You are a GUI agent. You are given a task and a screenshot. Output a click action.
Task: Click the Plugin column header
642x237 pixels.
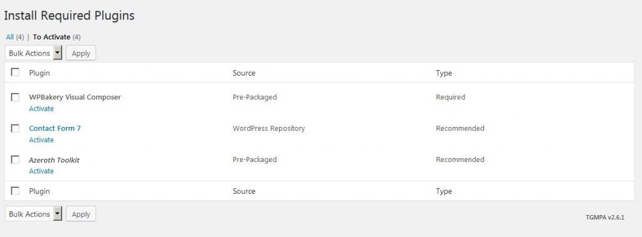click(39, 73)
